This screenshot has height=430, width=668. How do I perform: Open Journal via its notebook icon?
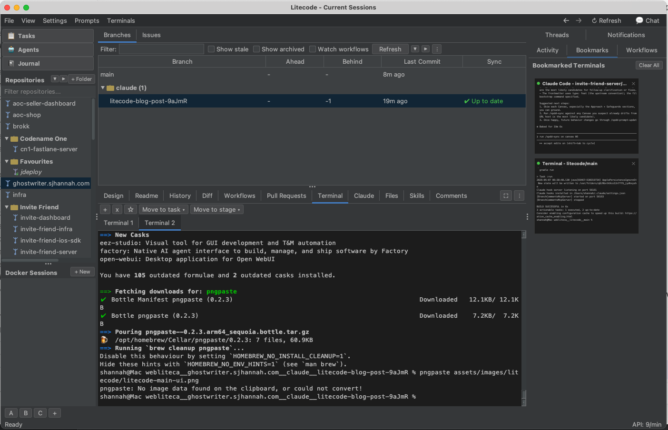point(11,63)
